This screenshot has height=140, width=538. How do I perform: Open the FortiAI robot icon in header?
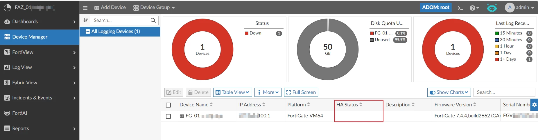click(x=492, y=8)
